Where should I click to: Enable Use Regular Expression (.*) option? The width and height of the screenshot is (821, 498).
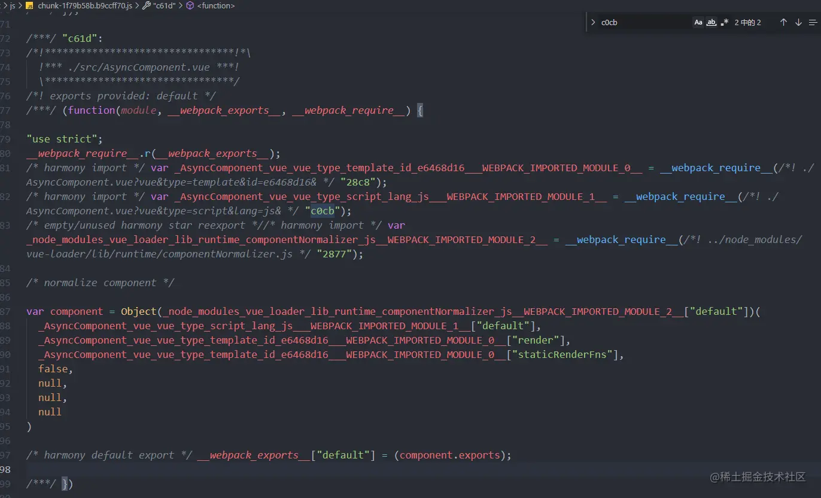(x=725, y=22)
